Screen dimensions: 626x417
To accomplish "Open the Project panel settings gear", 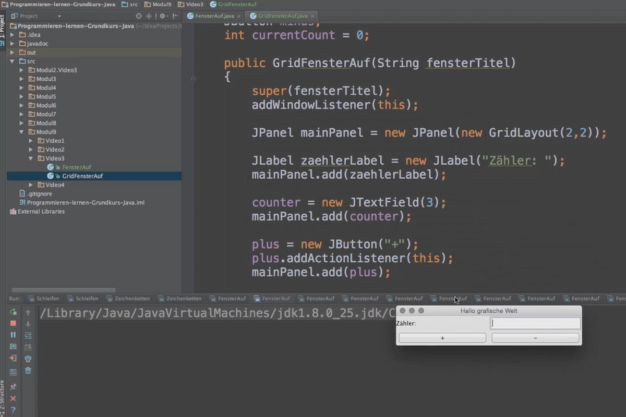I will (163, 16).
